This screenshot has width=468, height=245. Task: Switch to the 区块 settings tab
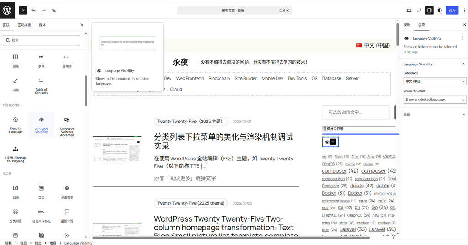[x=421, y=25]
